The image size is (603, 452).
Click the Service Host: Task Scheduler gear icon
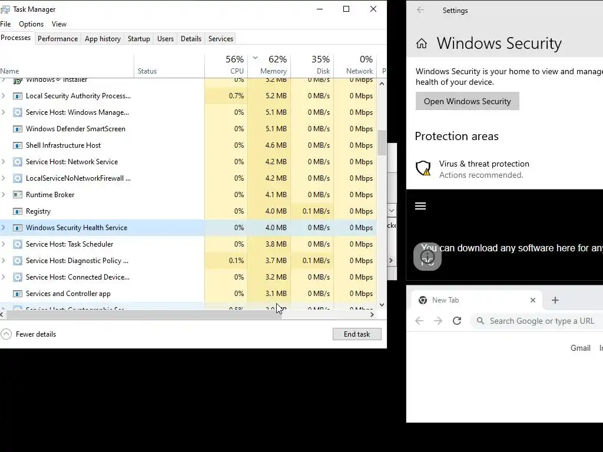coord(17,244)
